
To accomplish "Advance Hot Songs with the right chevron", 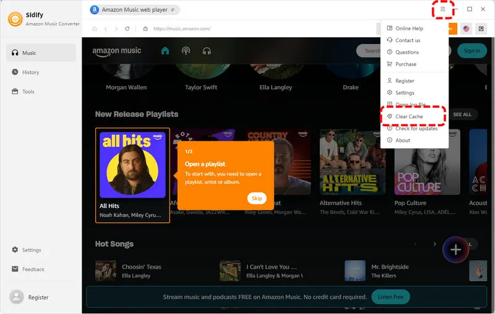I will pyautogui.click(x=435, y=244).
